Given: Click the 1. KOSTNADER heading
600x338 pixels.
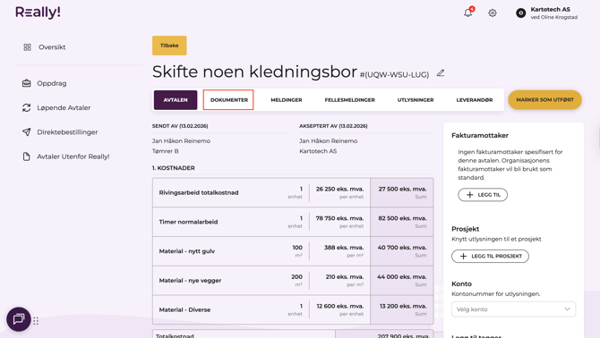Looking at the screenshot, I should 174,168.
